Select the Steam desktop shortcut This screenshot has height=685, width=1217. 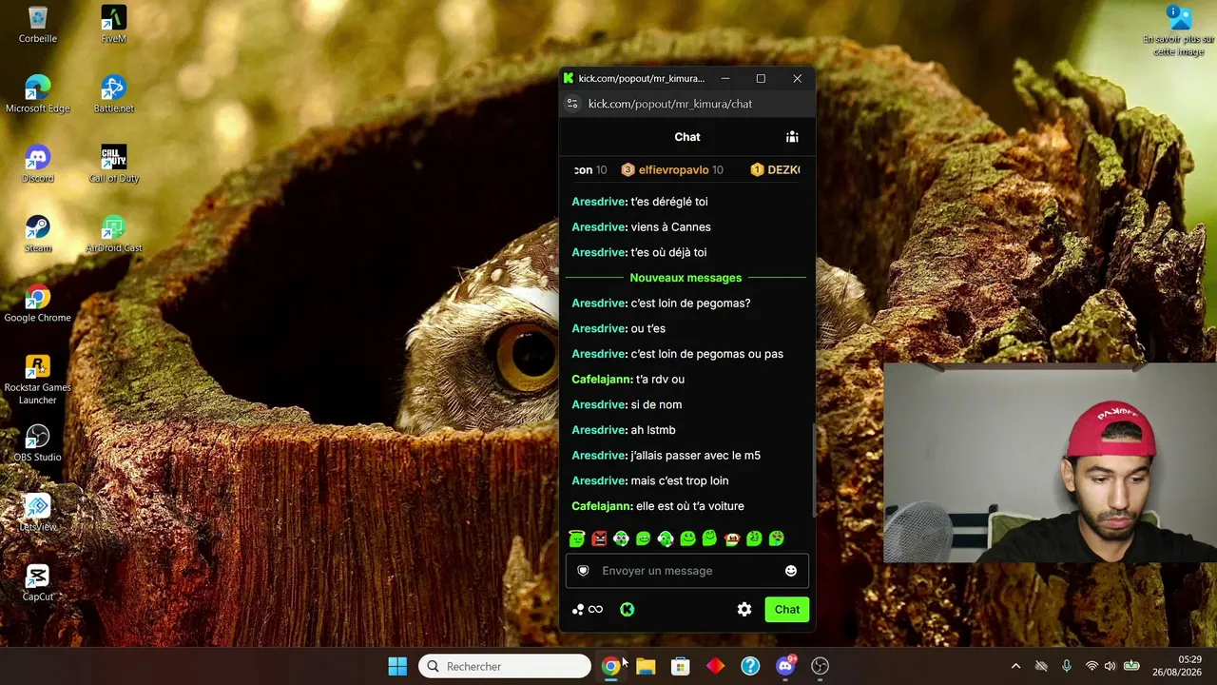coord(38,234)
